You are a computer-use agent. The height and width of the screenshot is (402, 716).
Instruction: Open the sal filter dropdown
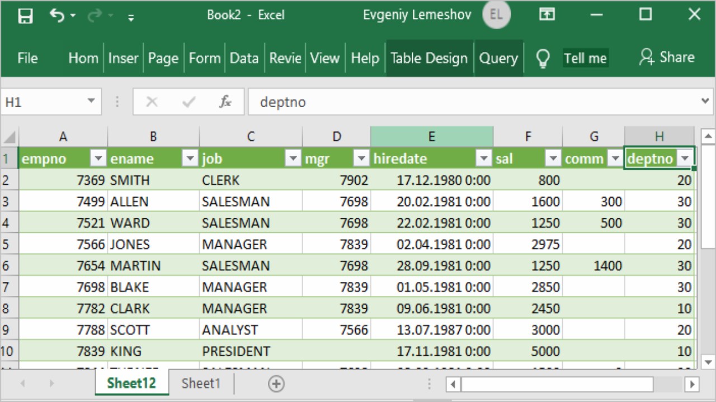(x=553, y=159)
